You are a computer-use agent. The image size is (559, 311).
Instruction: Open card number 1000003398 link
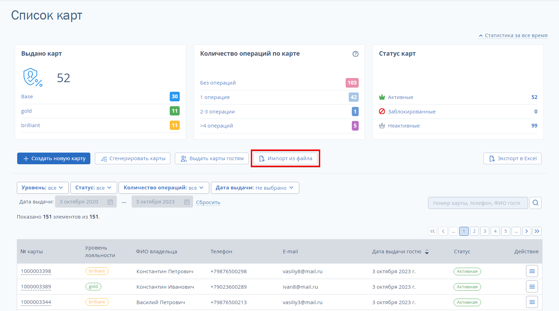[x=36, y=271]
